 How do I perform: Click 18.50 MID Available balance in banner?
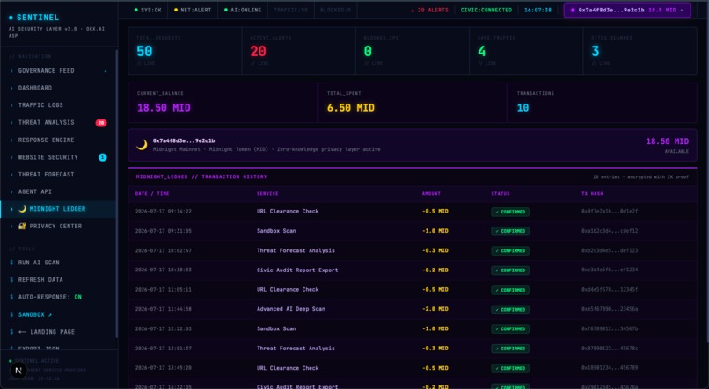coord(667,141)
